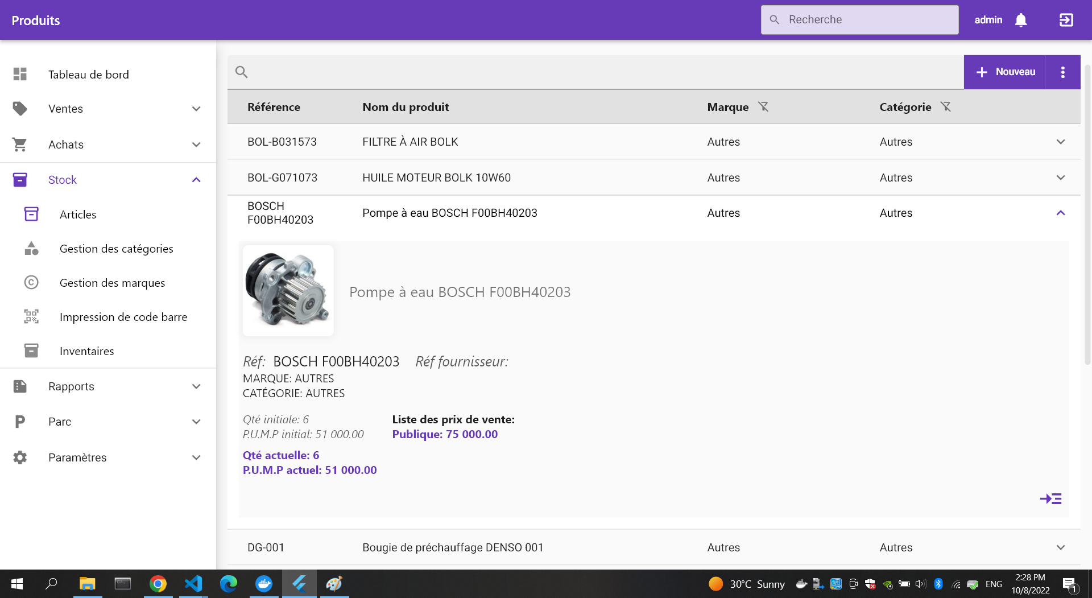The width and height of the screenshot is (1092, 598).
Task: Open Impression de code barre page
Action: pyautogui.click(x=123, y=317)
